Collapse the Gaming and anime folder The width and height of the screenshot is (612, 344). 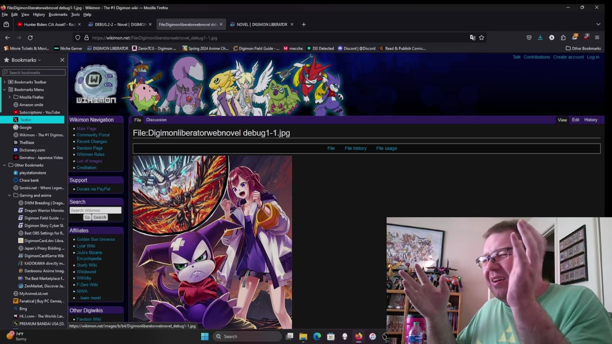click(10, 195)
